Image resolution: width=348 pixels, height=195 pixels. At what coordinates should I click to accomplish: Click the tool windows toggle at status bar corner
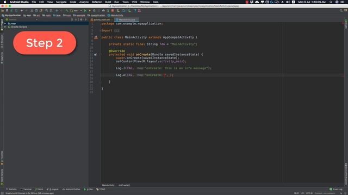pyautogui.click(x=2, y=193)
